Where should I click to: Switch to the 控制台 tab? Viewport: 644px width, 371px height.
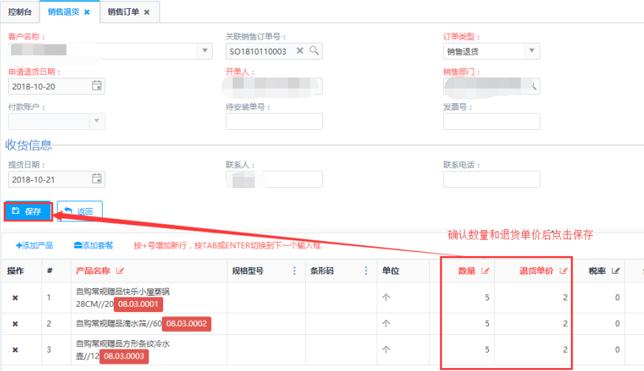point(20,13)
